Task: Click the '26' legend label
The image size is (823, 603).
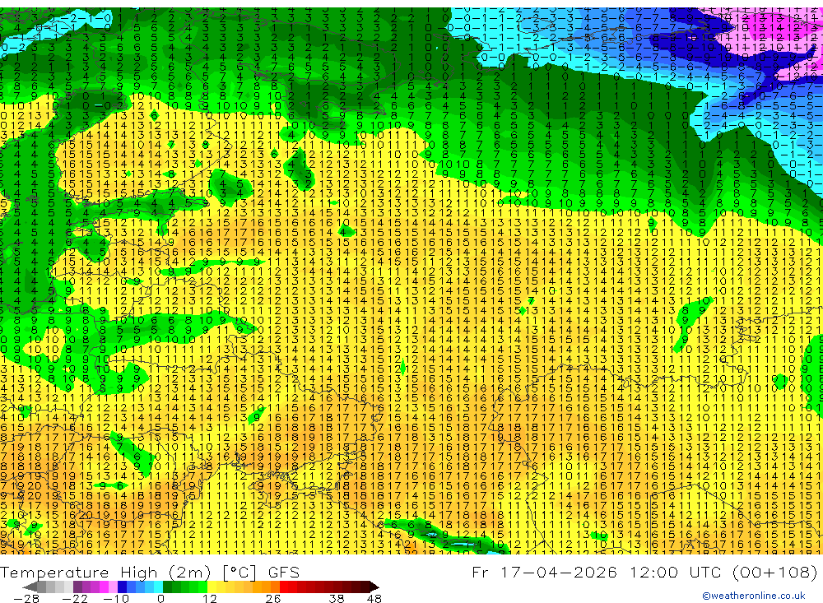Action: (x=273, y=598)
